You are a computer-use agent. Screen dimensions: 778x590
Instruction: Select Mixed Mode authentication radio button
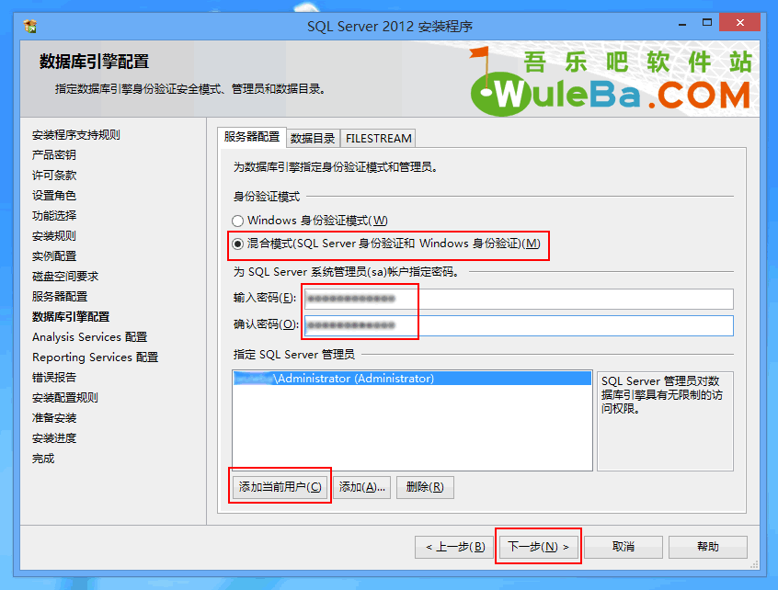237,244
